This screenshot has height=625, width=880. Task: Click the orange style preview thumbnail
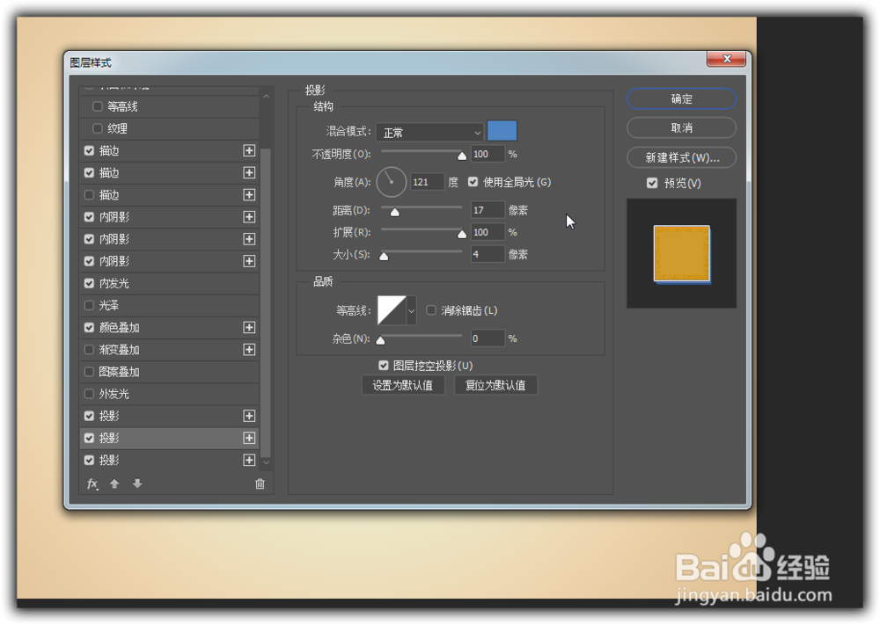coord(682,253)
